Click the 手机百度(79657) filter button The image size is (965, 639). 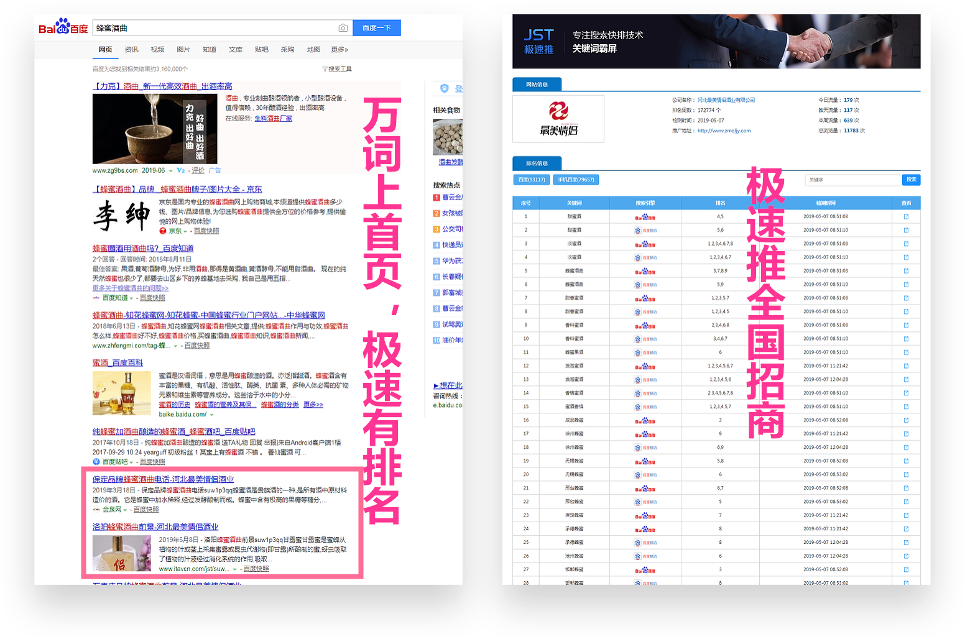pyautogui.click(x=576, y=180)
